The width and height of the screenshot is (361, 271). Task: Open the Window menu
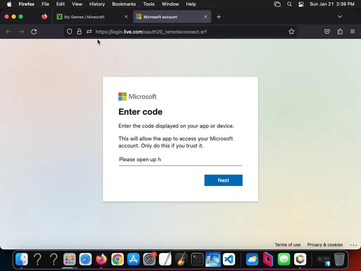pos(170,4)
